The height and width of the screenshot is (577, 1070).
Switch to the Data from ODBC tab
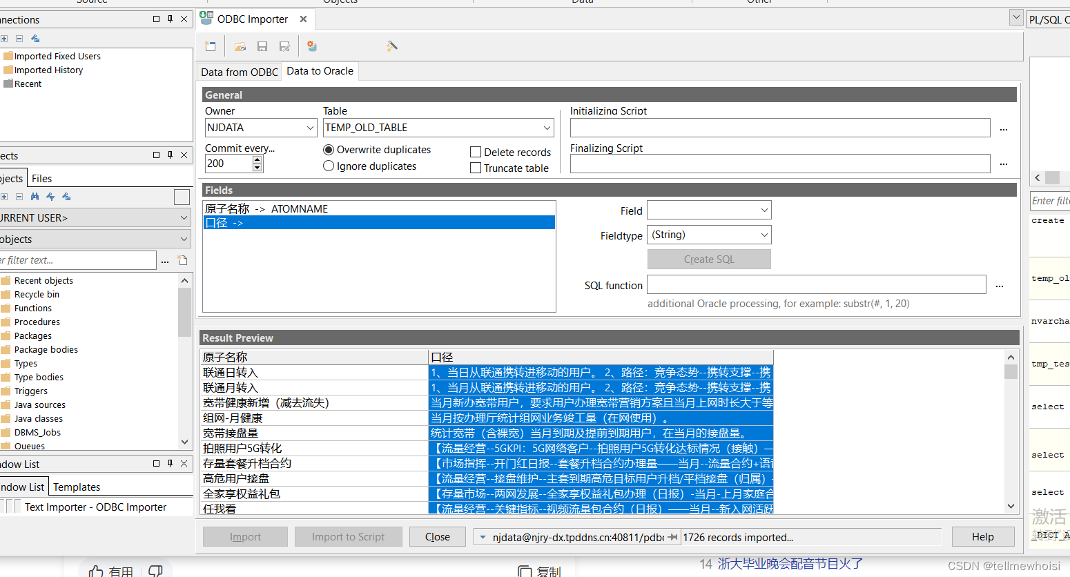[x=239, y=71]
